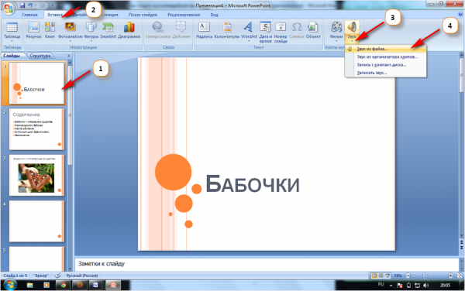Open PowerPoint help question icon
465x291 pixels.
460,14
